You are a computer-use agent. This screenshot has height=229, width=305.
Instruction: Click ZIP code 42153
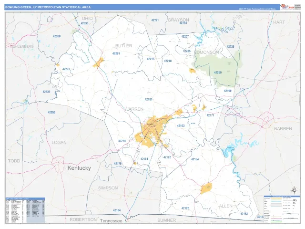pos(244,214)
